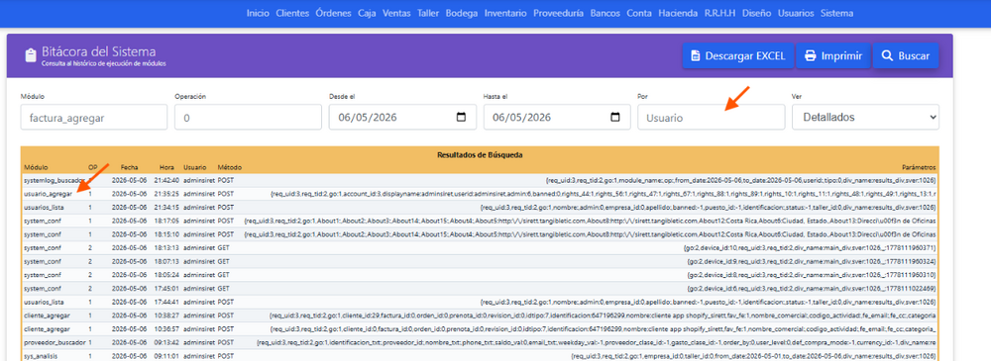Click the Desde el date field
This screenshot has height=361, width=991.
coord(402,118)
